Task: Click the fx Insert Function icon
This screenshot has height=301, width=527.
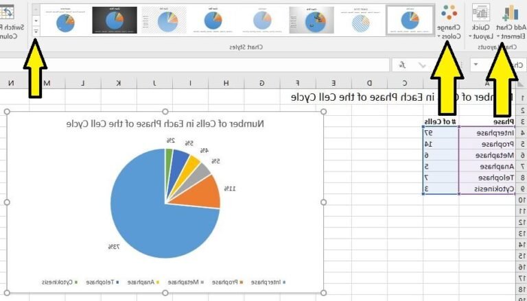Action: (x=402, y=65)
